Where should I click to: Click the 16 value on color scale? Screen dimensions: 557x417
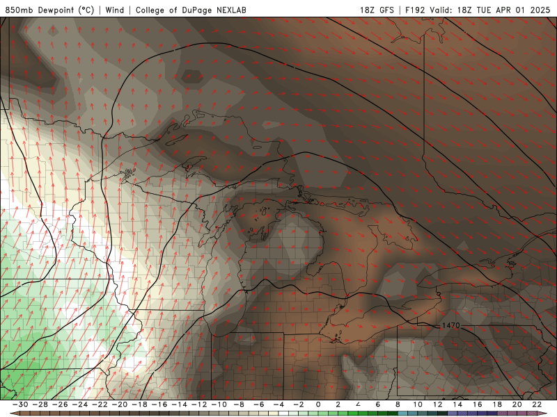(x=478, y=404)
